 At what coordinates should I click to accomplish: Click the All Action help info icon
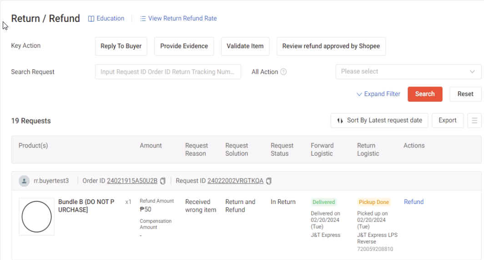point(283,72)
